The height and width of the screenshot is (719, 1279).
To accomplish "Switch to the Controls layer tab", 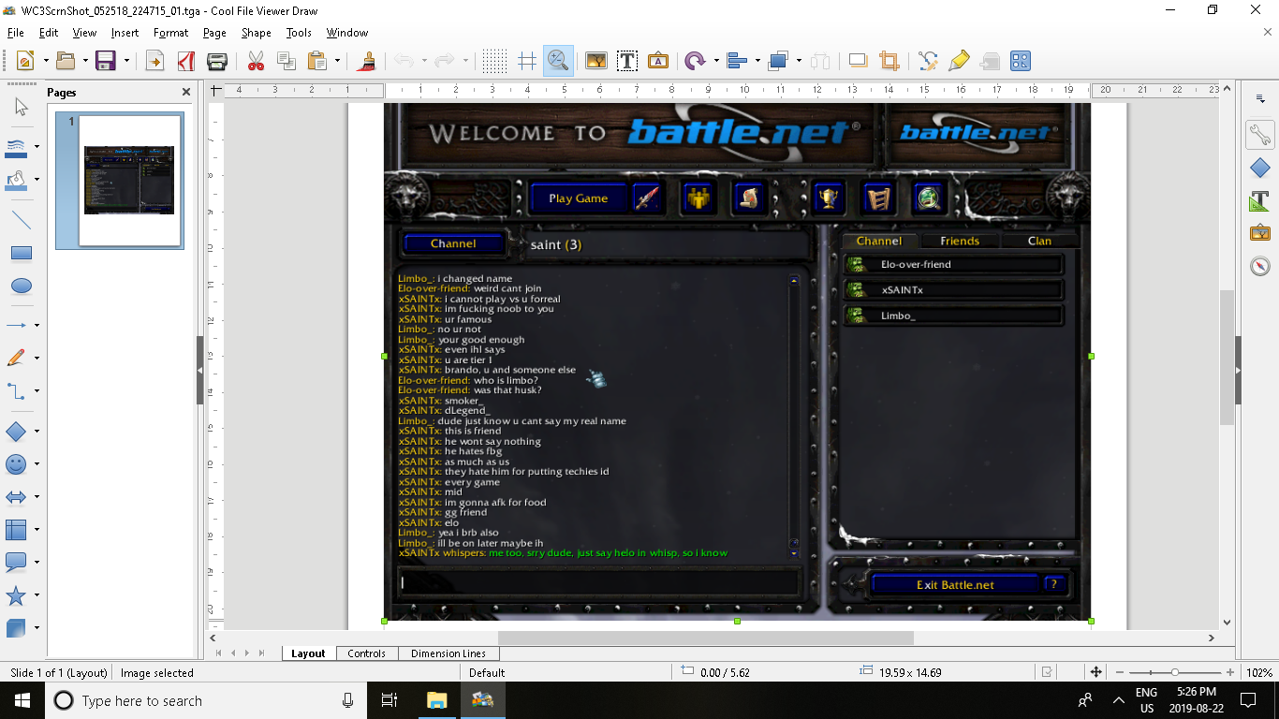I will tap(367, 653).
